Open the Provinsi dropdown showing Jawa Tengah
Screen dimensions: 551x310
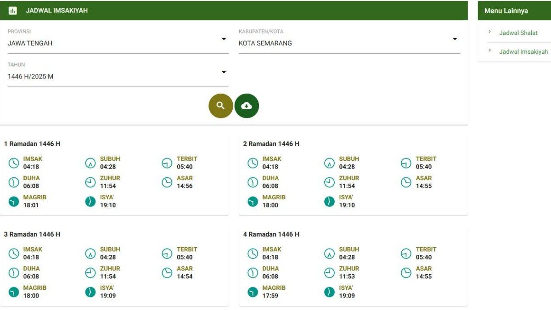118,43
